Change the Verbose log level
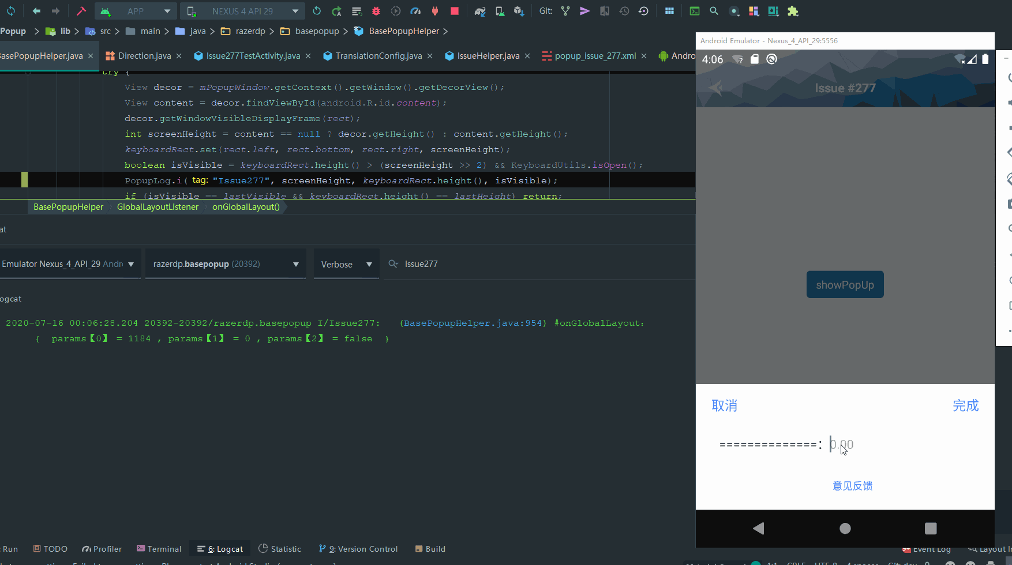This screenshot has height=565, width=1012. coord(345,263)
